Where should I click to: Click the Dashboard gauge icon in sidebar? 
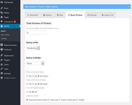click(x=2, y=2)
